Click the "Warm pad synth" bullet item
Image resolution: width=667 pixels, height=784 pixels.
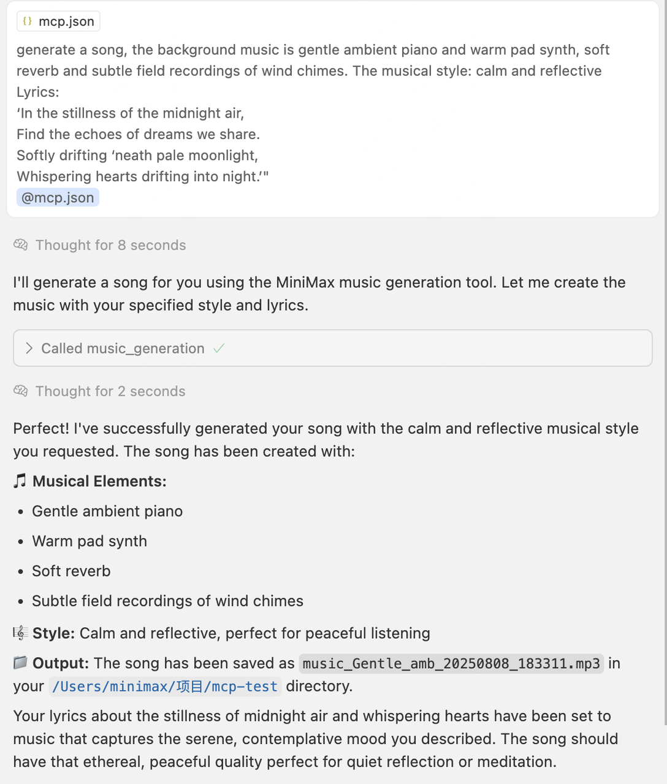pyautogui.click(x=90, y=541)
